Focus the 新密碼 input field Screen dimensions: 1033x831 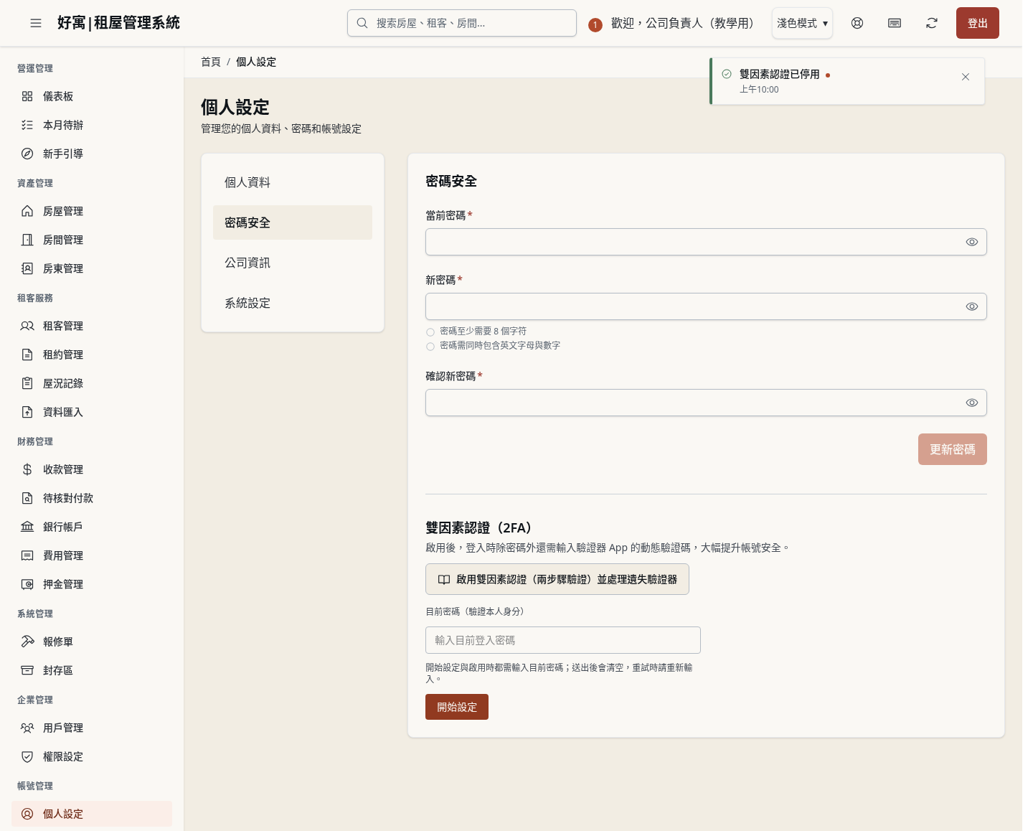706,306
